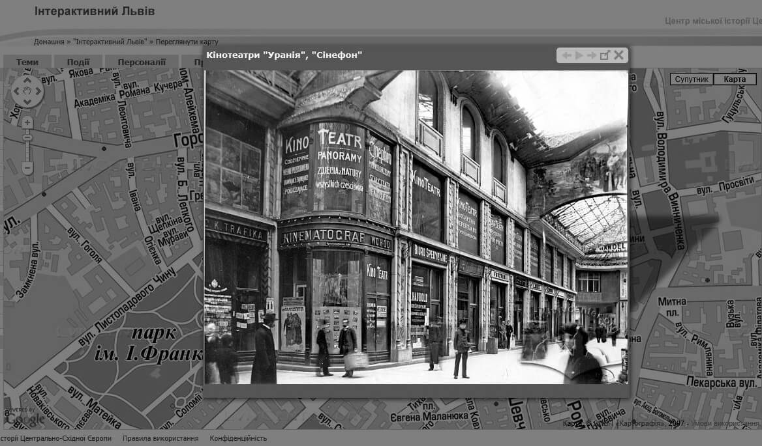
Task: Click the previous image arrow in the lightbox
Action: tap(566, 55)
